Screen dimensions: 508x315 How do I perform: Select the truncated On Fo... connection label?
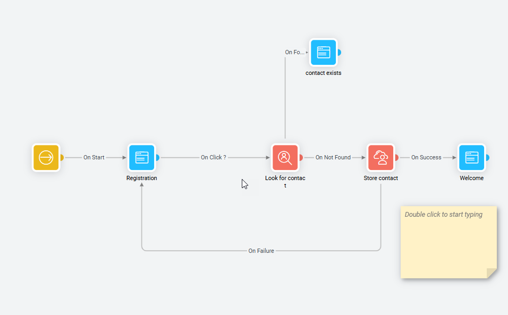[295, 52]
